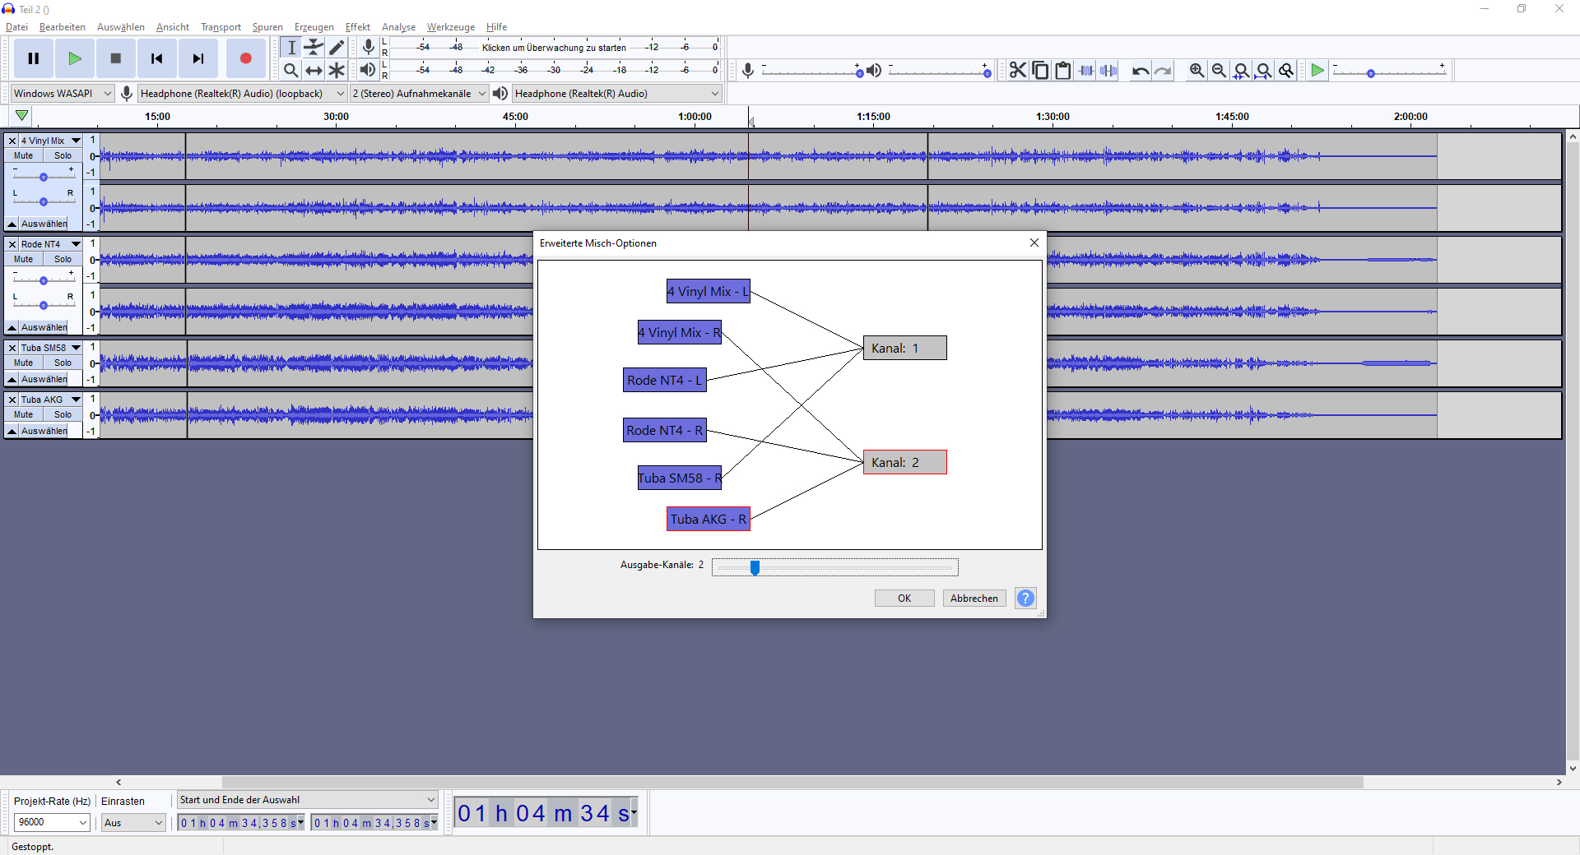Mute the Tuba AKG track
This screenshot has width=1580, height=855.
click(x=24, y=414)
